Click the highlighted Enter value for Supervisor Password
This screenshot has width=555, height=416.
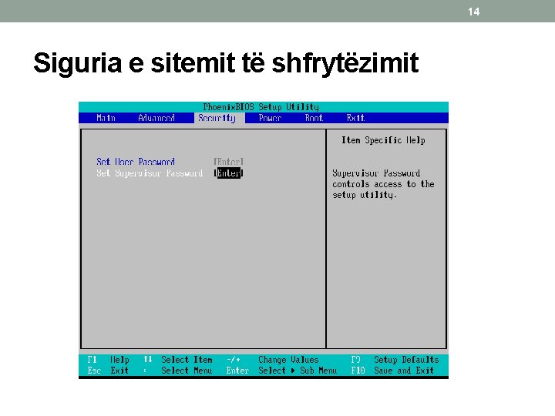pyautogui.click(x=228, y=173)
